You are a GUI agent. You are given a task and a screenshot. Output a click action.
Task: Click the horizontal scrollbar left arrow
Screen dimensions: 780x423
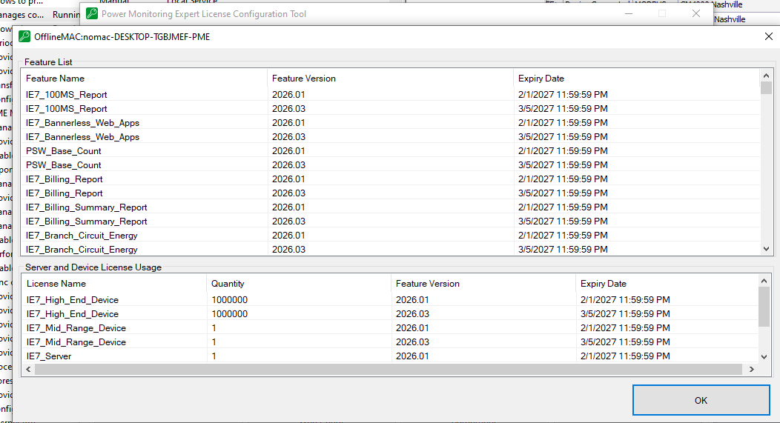click(x=28, y=369)
